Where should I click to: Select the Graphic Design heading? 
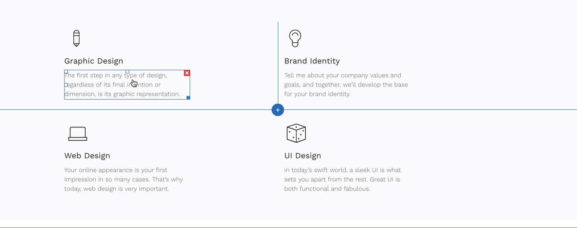(x=93, y=61)
